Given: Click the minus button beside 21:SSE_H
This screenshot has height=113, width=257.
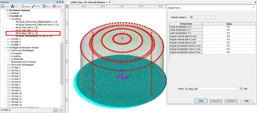Looking at the screenshot, I should (x=56, y=110).
